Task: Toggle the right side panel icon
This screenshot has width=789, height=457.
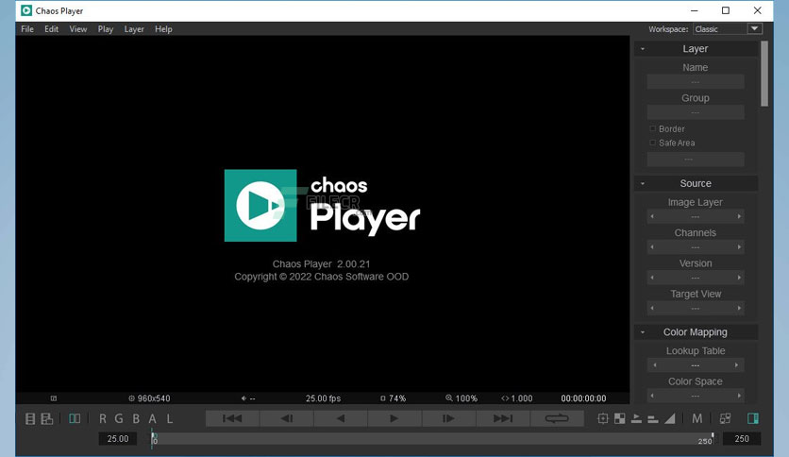Action: point(753,418)
